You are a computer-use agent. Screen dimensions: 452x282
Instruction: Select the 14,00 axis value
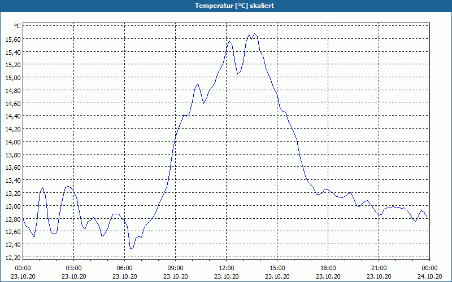[13, 142]
